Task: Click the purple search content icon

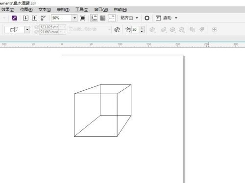Action: click(x=15, y=18)
